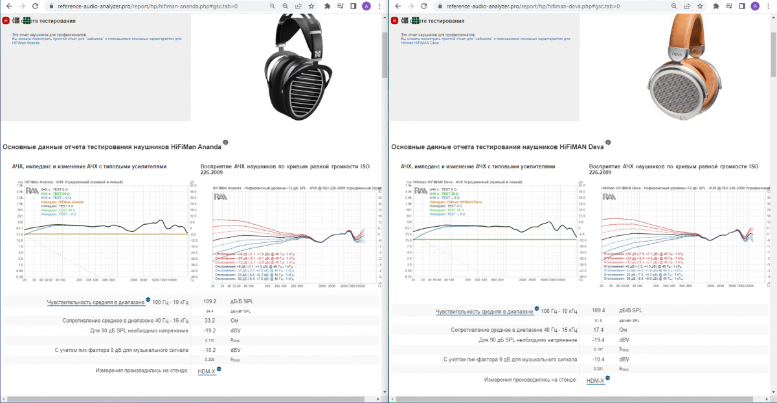
Task: Open the red hamburger menu on Ananda page
Action: 6,21
